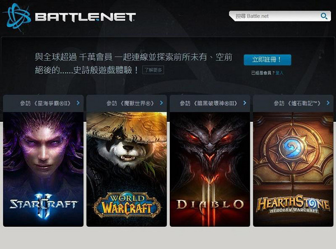Open the 參訪《魔獸世界》 tab label

130,103
